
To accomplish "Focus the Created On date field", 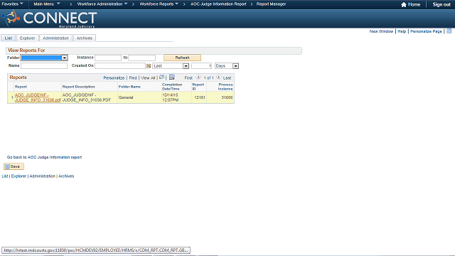I will [x=120, y=66].
